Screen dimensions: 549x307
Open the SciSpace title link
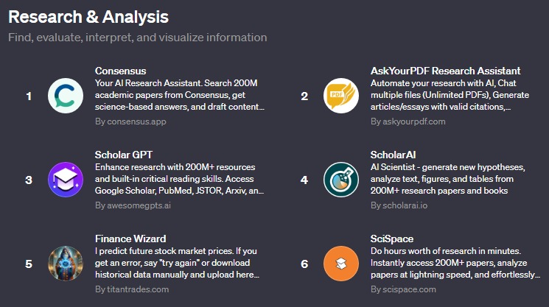[392, 239]
